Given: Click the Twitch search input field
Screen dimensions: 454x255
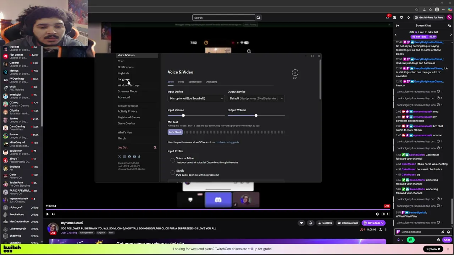Looking at the screenshot, I should pos(223,17).
